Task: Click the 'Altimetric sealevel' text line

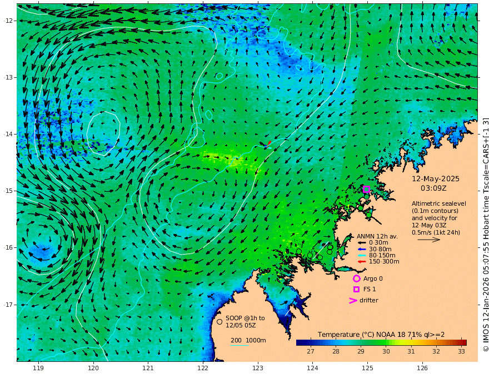Action: coord(439,203)
